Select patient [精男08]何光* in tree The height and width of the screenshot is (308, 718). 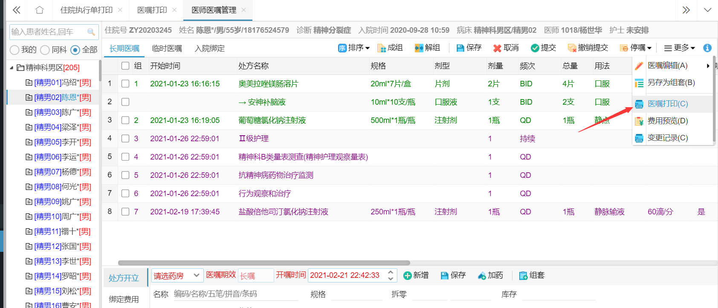pyautogui.click(x=58, y=187)
